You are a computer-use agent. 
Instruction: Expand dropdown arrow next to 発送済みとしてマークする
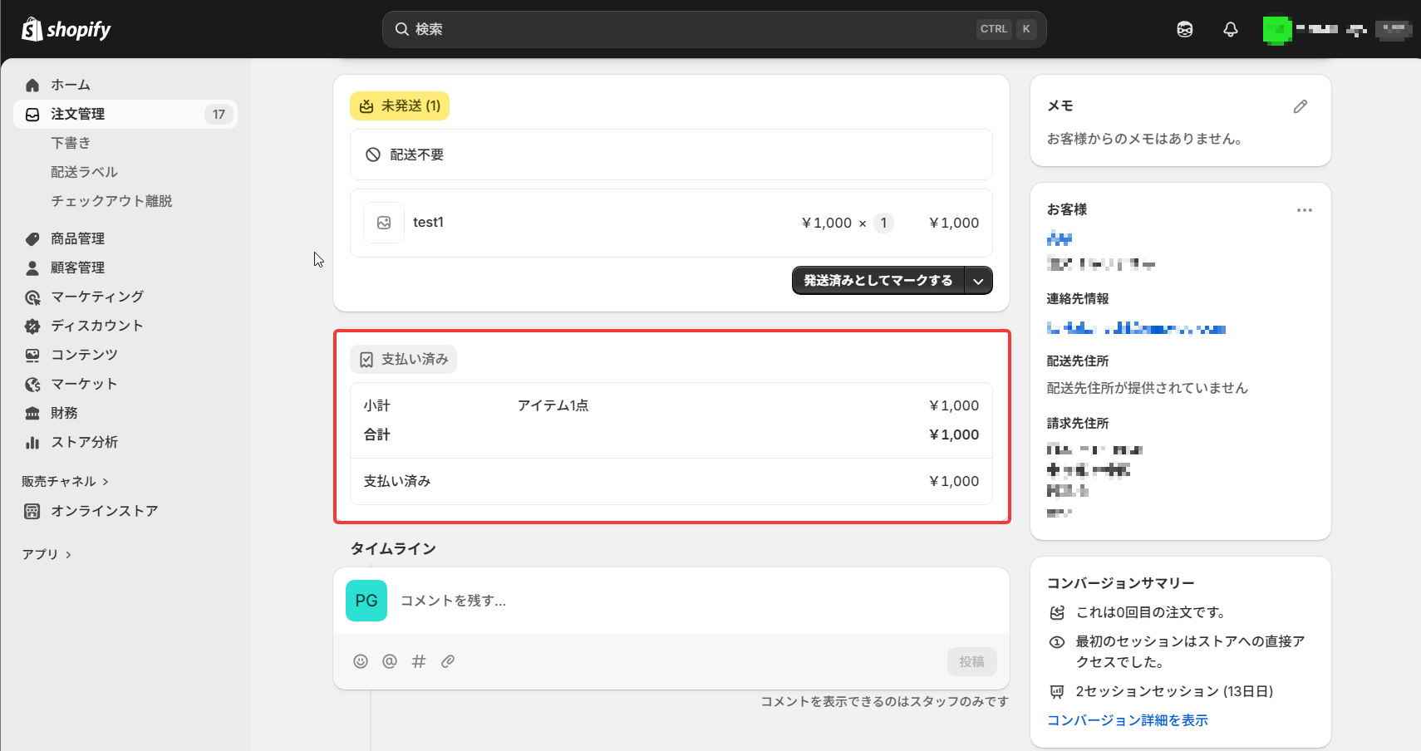(979, 281)
